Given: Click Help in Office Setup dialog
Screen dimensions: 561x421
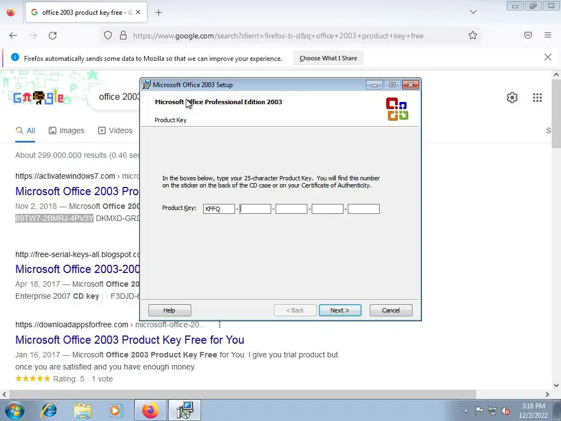Looking at the screenshot, I should click(170, 310).
